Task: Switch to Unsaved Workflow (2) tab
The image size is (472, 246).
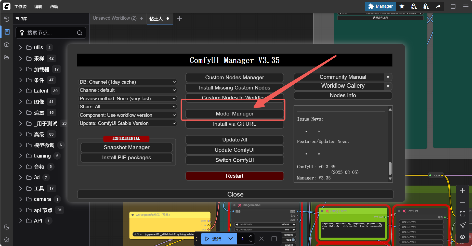Action: [x=115, y=18]
